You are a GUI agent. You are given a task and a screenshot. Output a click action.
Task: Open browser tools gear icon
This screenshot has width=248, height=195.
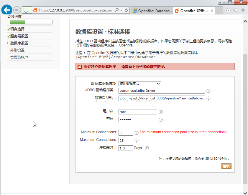[243, 10]
